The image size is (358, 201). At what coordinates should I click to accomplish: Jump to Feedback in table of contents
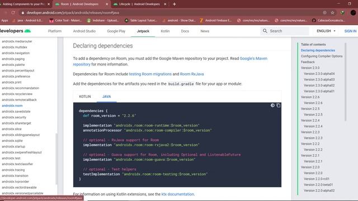(x=308, y=62)
